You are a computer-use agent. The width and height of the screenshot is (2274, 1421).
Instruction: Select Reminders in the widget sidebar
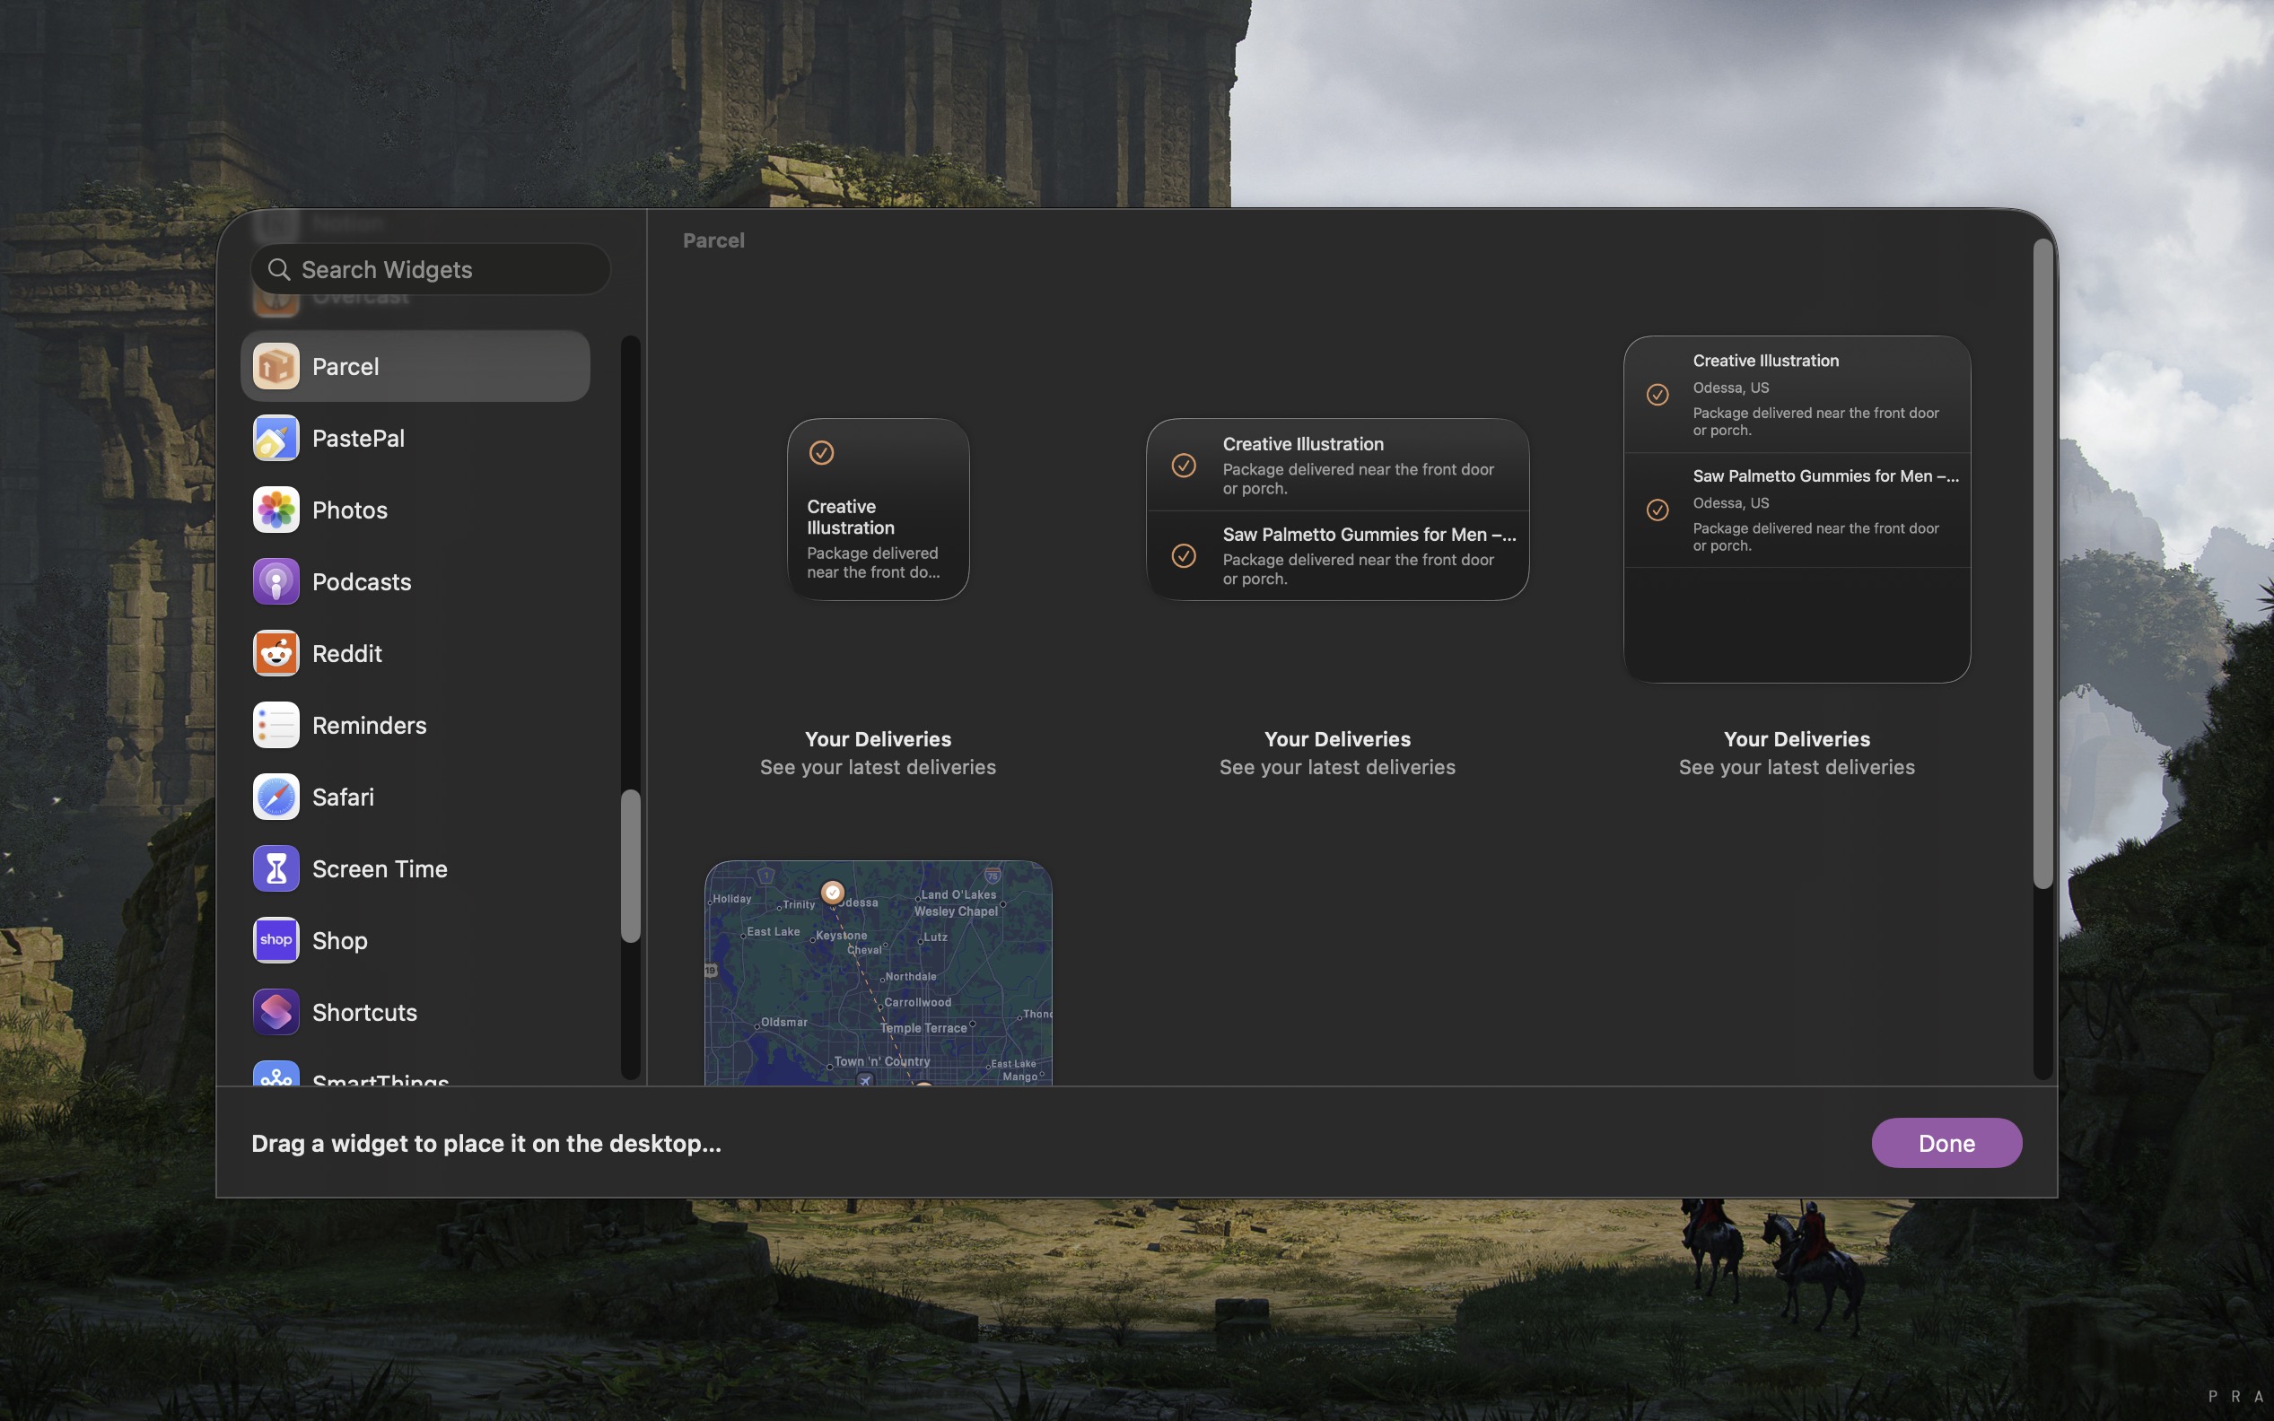(369, 726)
